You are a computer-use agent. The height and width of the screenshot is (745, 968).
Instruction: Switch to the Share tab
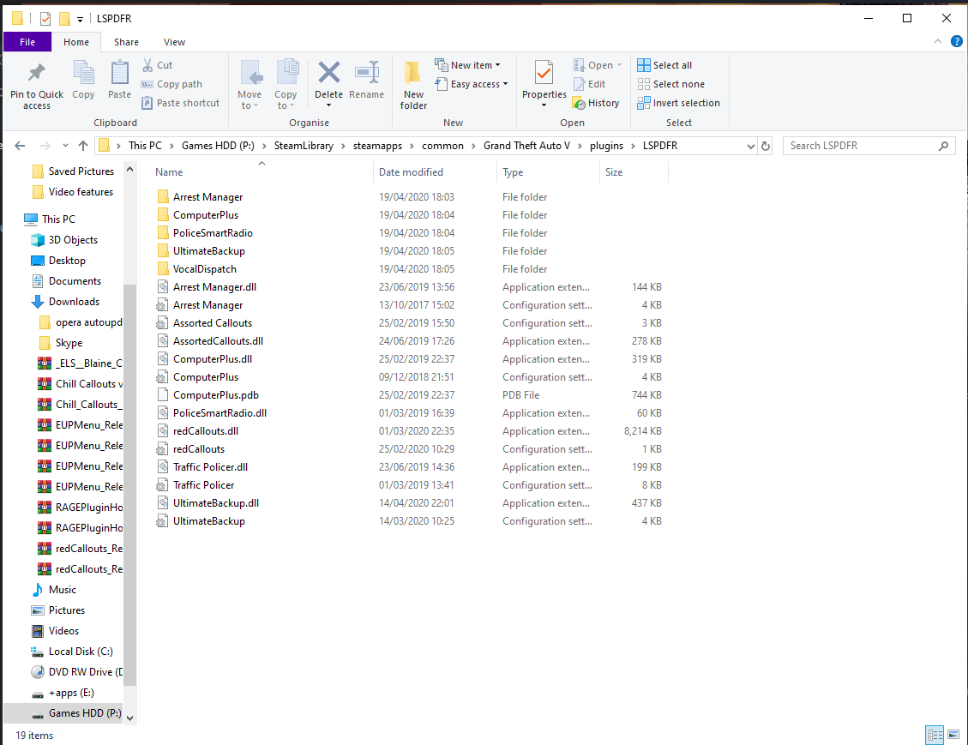[126, 42]
